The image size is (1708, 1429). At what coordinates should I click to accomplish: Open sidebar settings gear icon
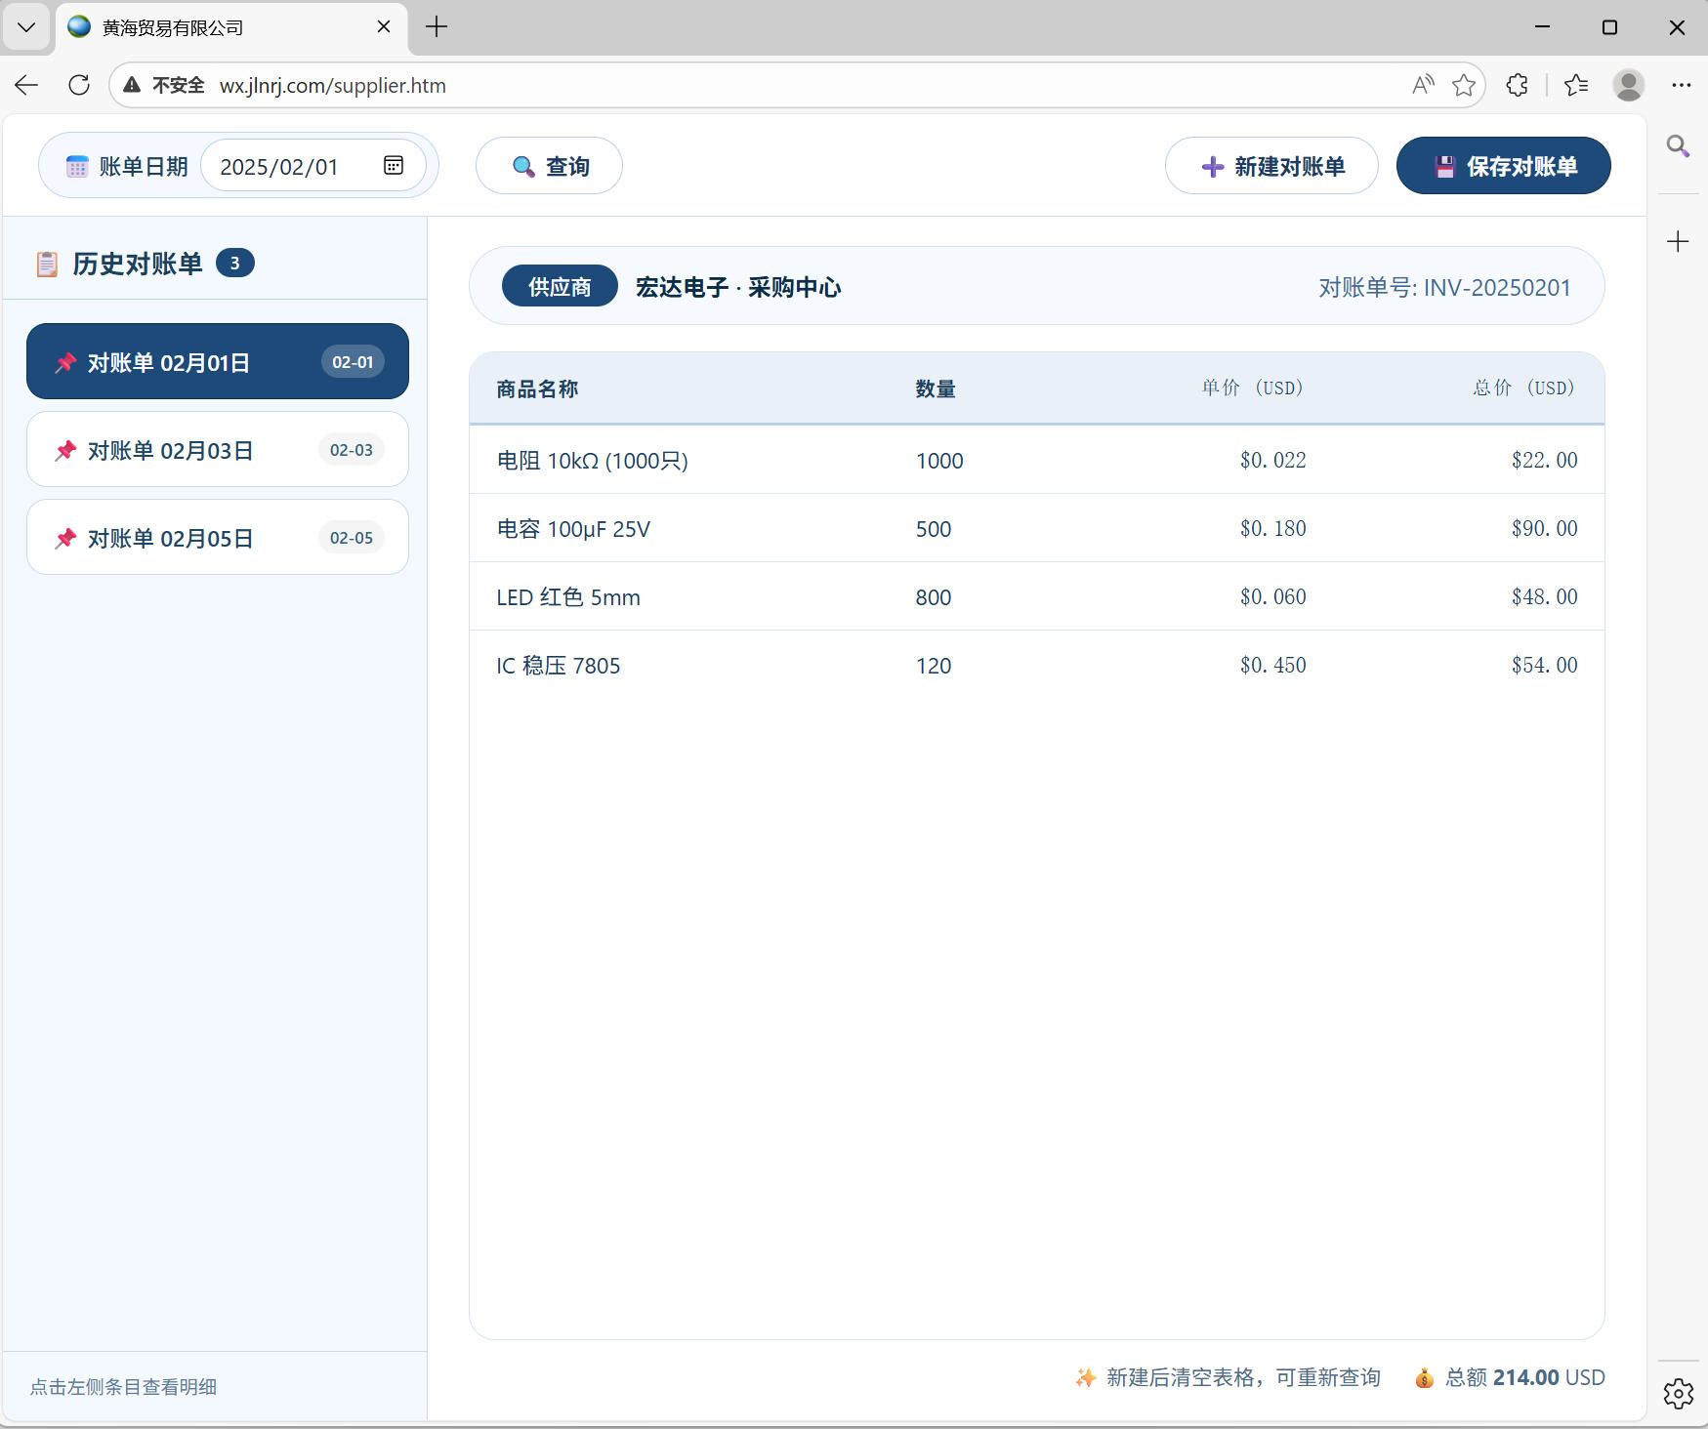coord(1678,1393)
